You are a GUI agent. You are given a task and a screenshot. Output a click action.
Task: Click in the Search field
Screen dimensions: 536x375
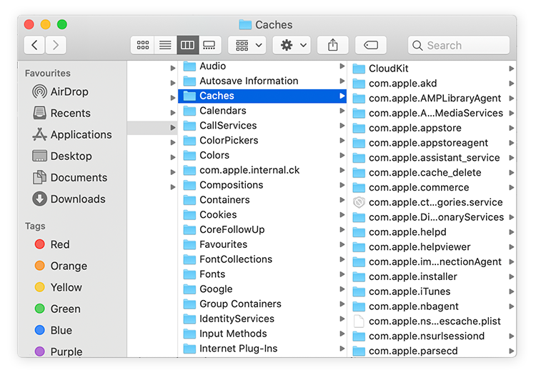pos(458,45)
